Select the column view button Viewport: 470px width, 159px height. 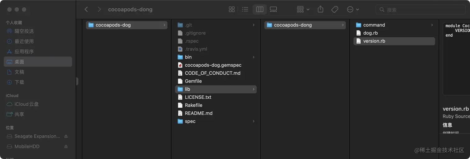(260, 9)
